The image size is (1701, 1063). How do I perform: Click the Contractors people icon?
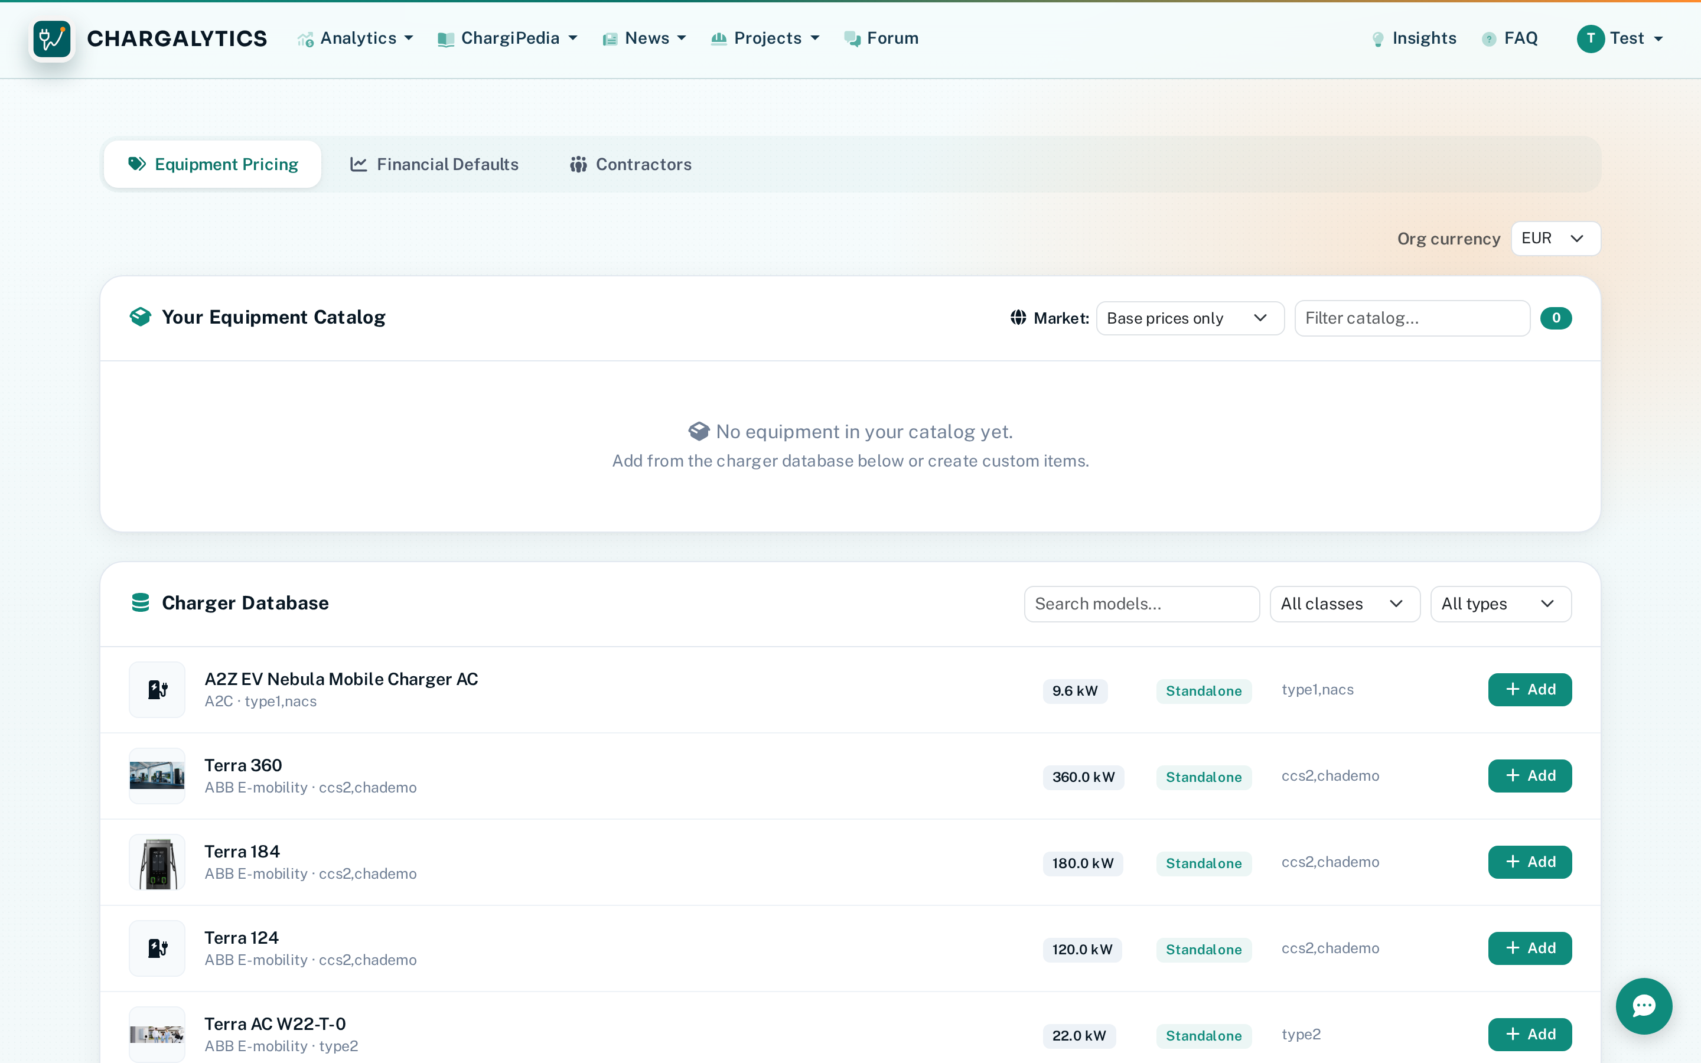click(x=578, y=164)
